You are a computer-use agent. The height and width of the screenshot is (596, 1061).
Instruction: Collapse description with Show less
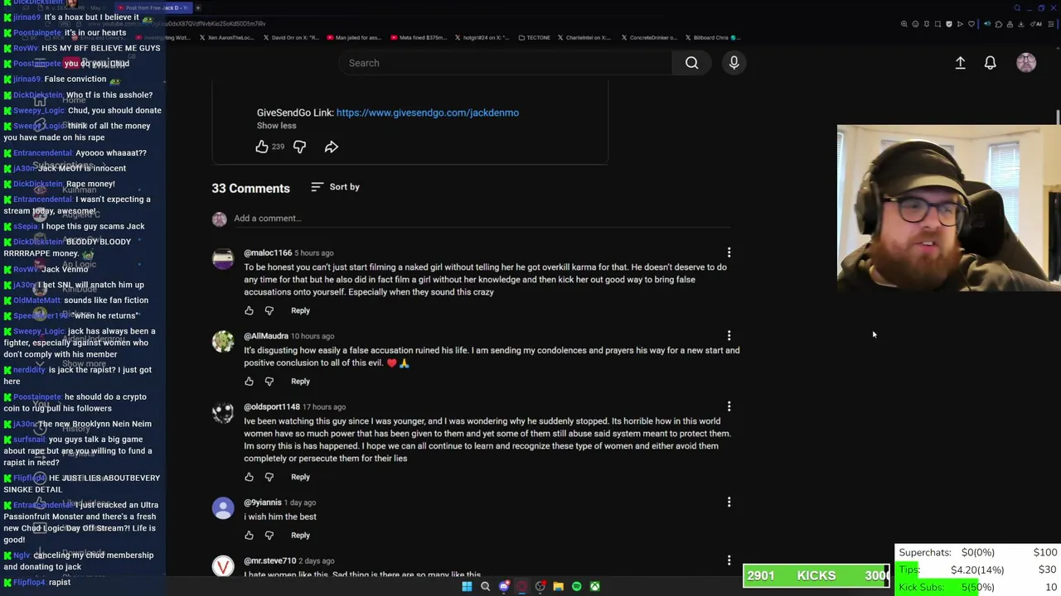pos(276,126)
